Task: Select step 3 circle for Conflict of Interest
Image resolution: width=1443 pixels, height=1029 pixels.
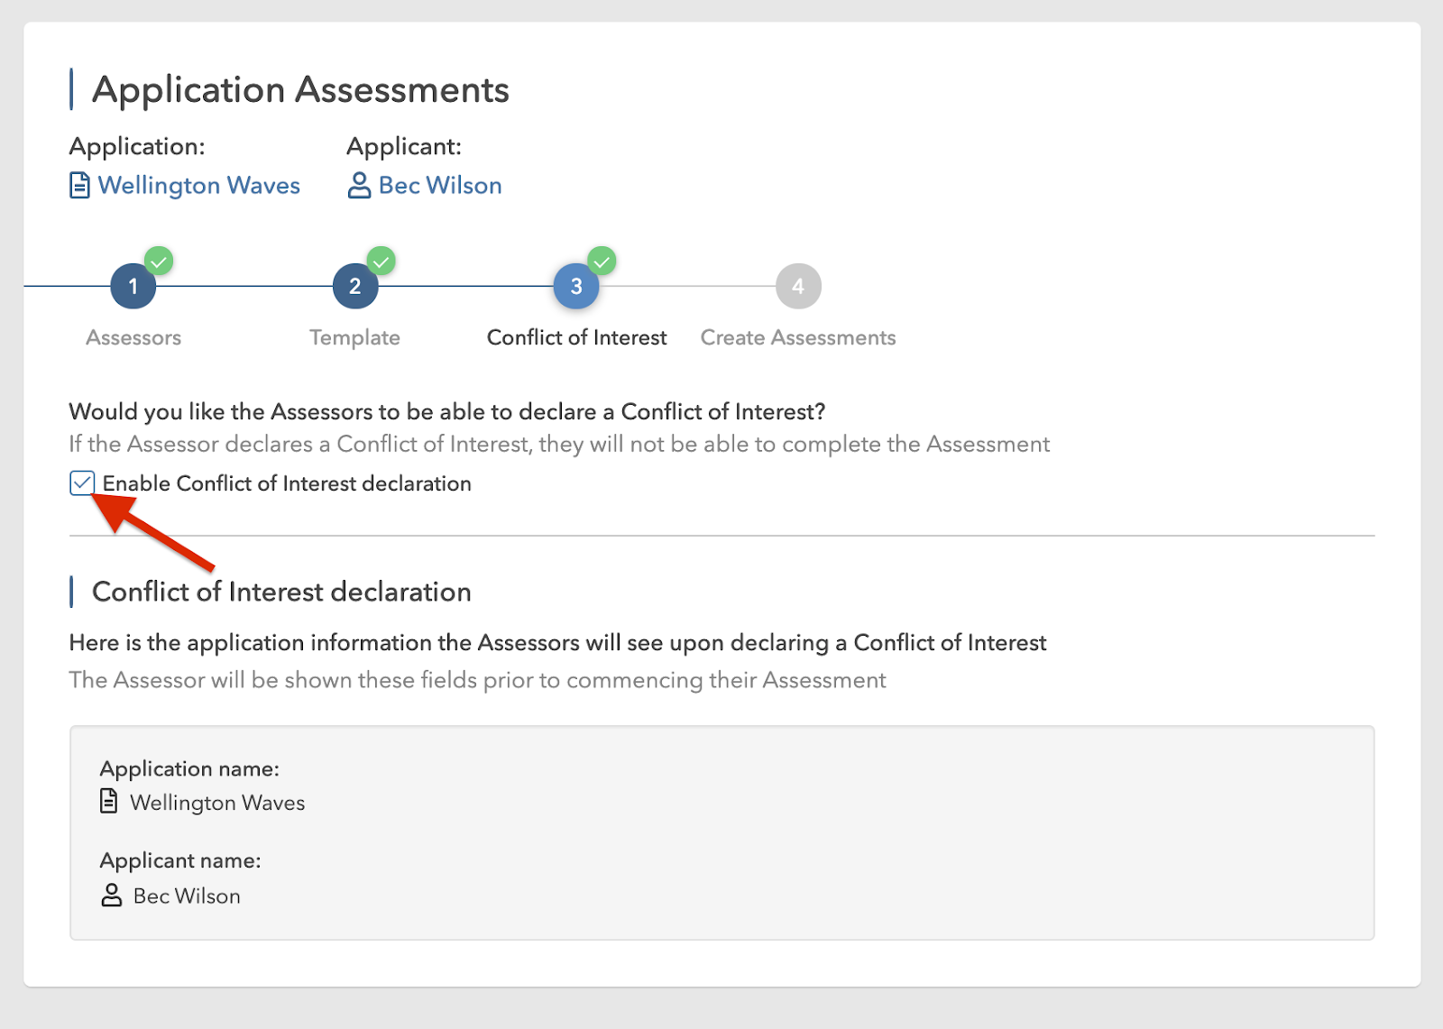Action: [x=575, y=287]
